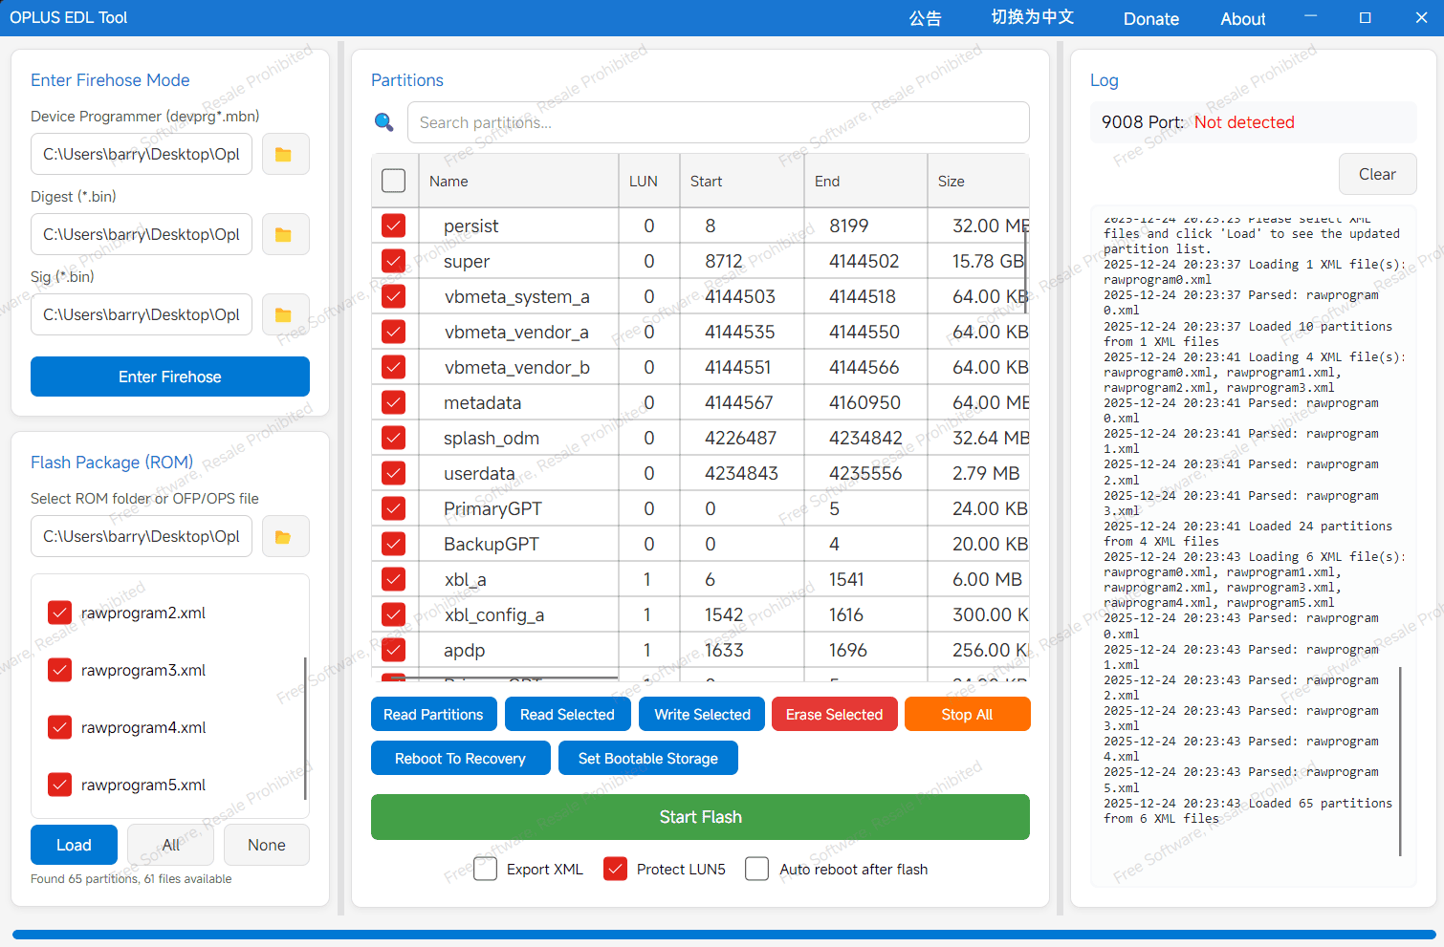
Task: Uncheck the persist partition checkbox
Action: click(393, 226)
